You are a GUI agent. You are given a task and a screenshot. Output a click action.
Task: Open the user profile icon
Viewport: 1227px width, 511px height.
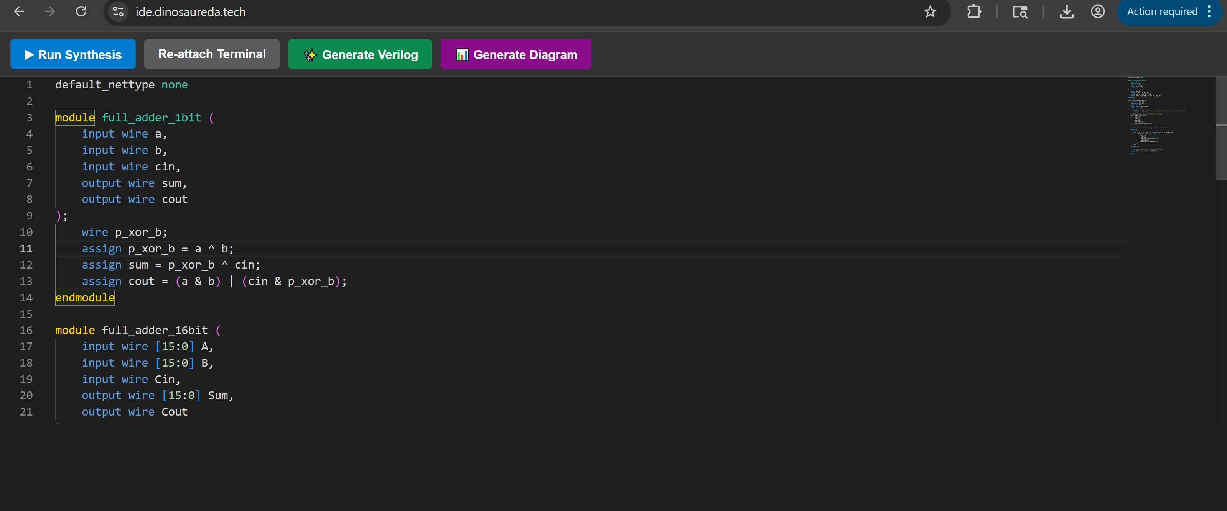click(x=1097, y=11)
